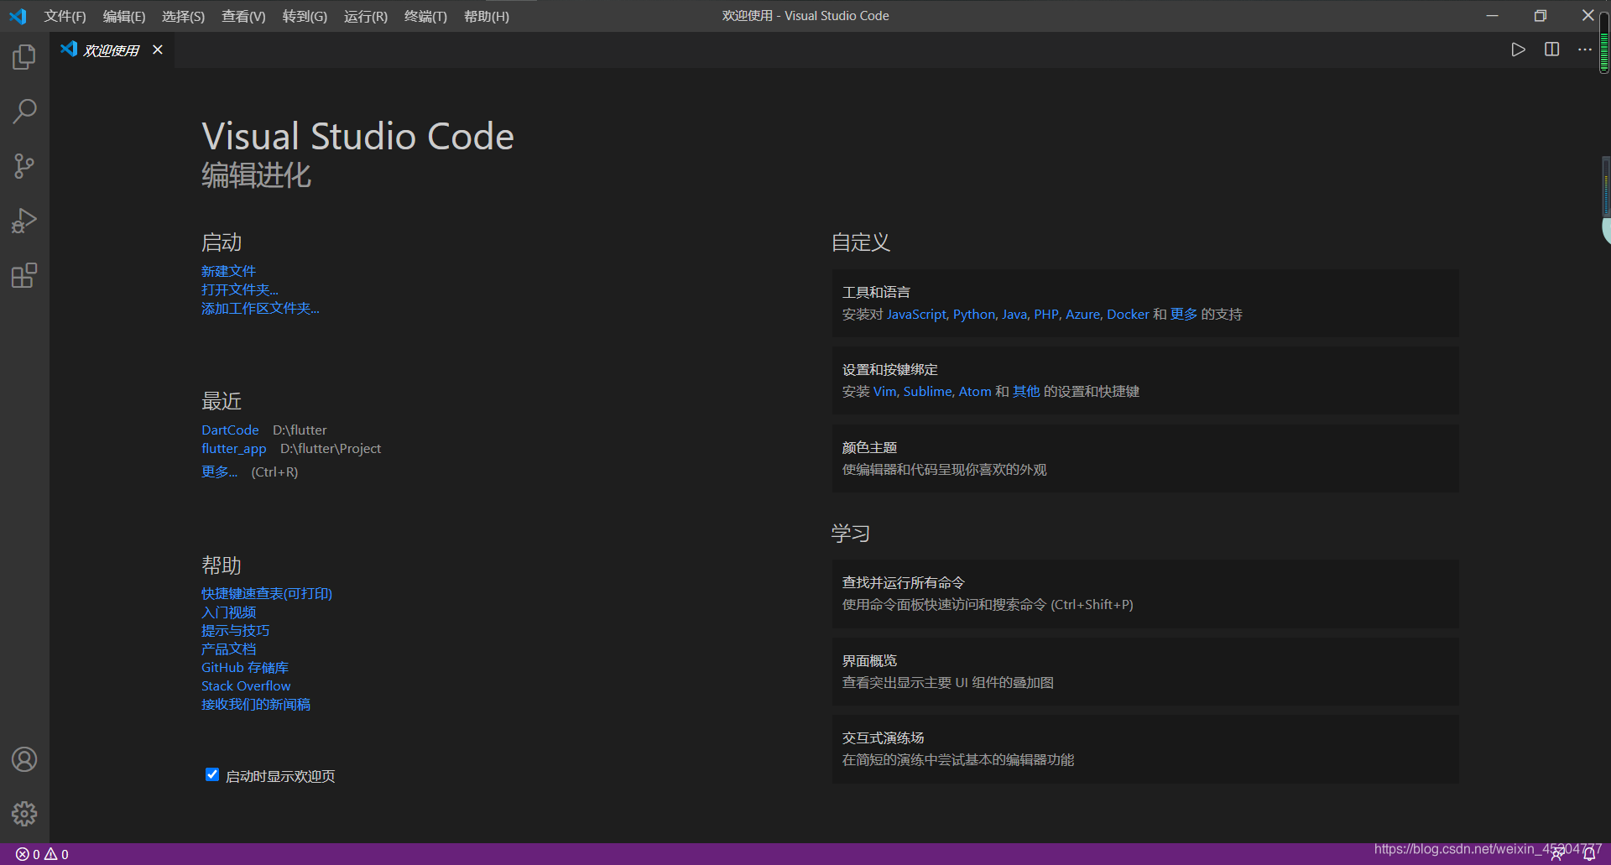The image size is (1611, 865).
Task: Click the 更多... recent link
Action: (219, 472)
